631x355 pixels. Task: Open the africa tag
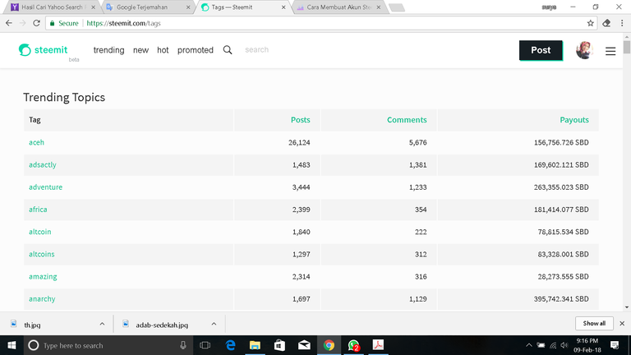[x=38, y=210]
